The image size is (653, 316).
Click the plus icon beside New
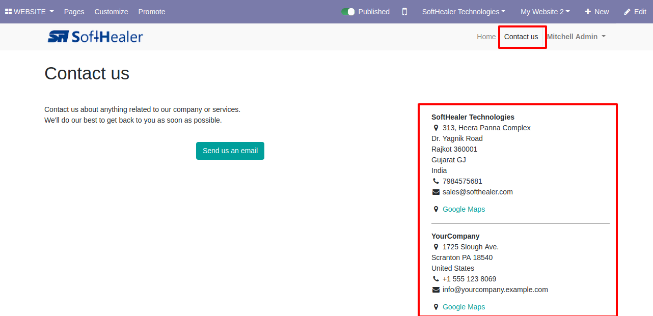(x=588, y=12)
